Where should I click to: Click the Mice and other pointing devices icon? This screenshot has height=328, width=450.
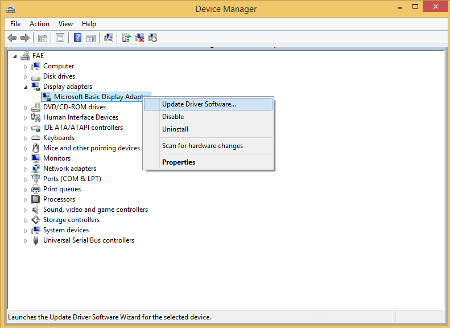tap(36, 148)
